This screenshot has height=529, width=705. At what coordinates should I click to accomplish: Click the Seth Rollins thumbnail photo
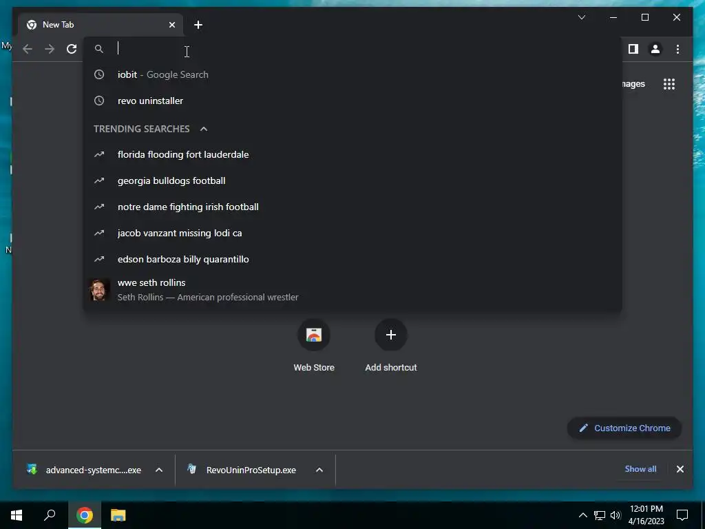pyautogui.click(x=98, y=290)
